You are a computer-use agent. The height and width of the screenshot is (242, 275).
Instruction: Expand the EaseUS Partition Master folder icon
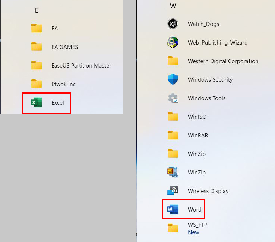coord(37,65)
